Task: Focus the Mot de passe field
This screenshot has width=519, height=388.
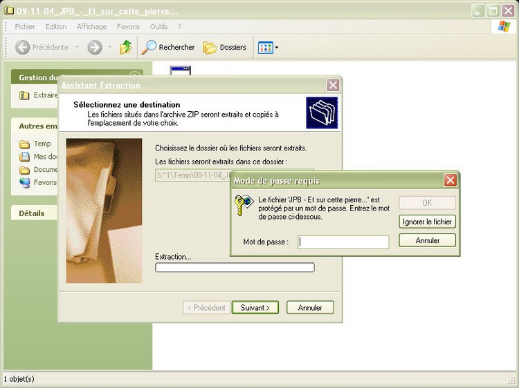Action: coord(343,242)
